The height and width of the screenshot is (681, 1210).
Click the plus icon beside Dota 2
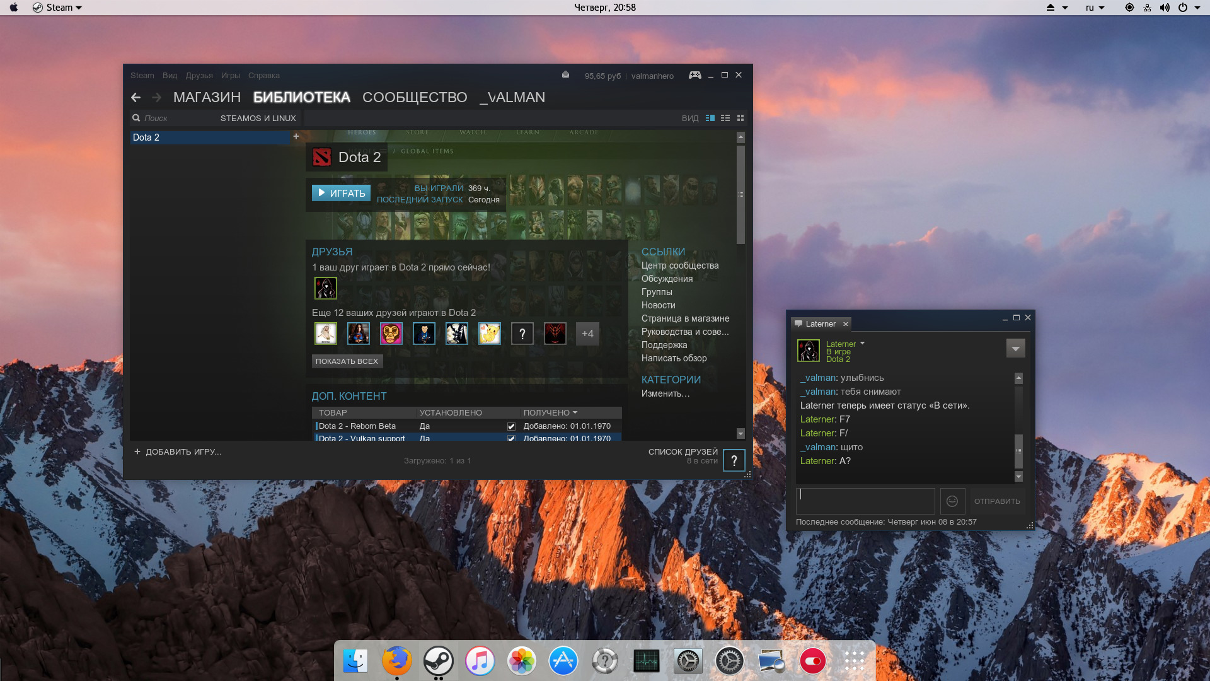[296, 136]
